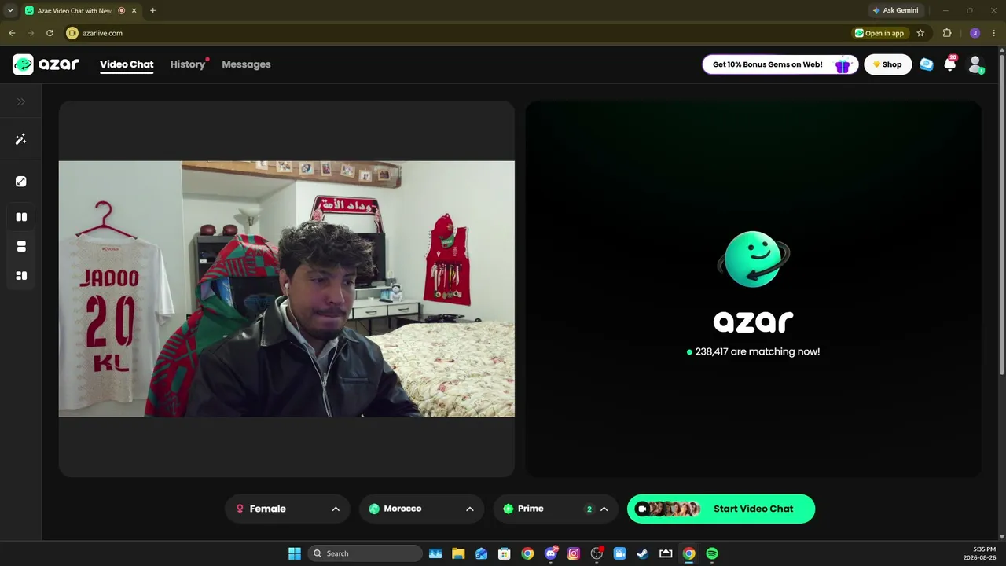This screenshot has width=1006, height=566.
Task: Close the Azar browser tab
Action: (x=134, y=10)
